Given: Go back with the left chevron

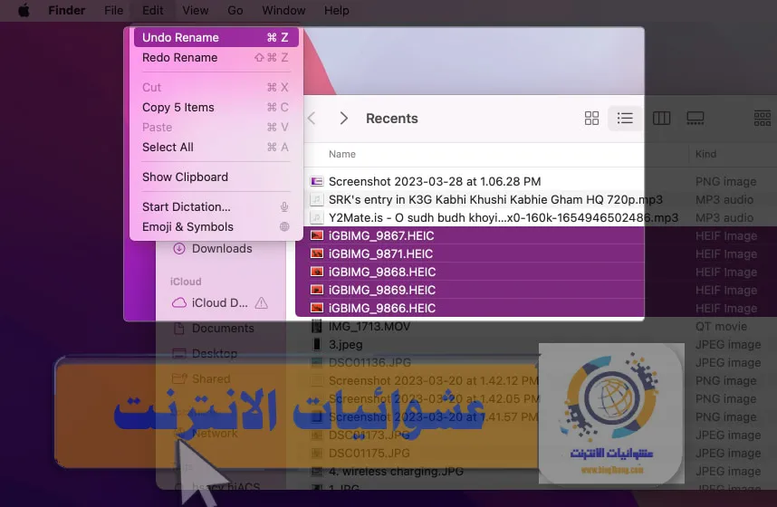Looking at the screenshot, I should (312, 119).
